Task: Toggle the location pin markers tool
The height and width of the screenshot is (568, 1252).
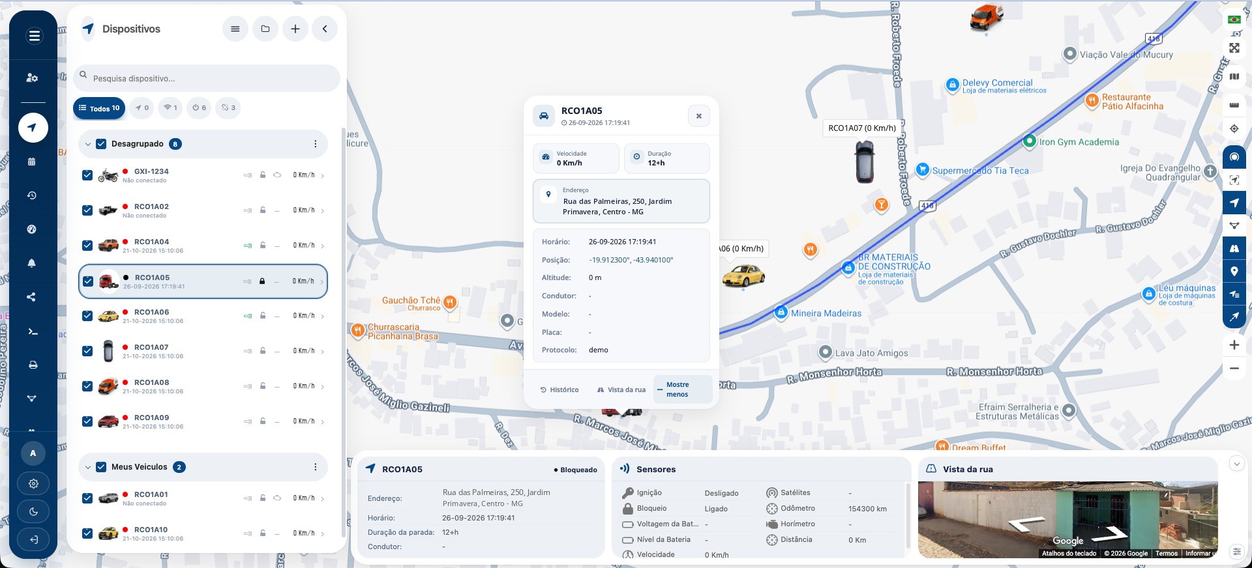Action: pos(1234,272)
